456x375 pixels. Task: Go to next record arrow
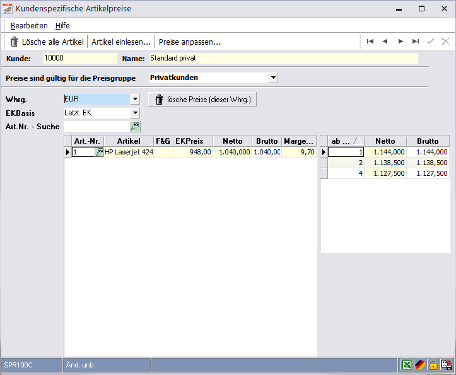400,41
